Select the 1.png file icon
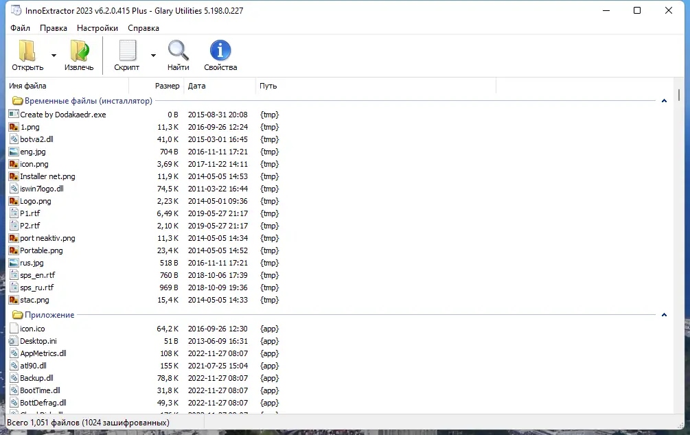Viewport: 690px width, 435px height. pyautogui.click(x=14, y=127)
